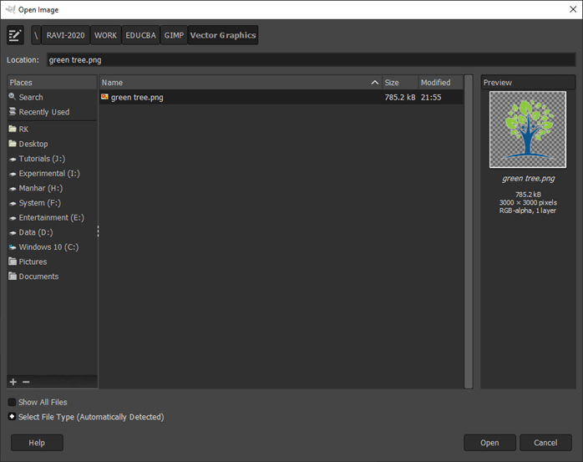
Task: Go to the root backslash path button
Action: (36, 35)
